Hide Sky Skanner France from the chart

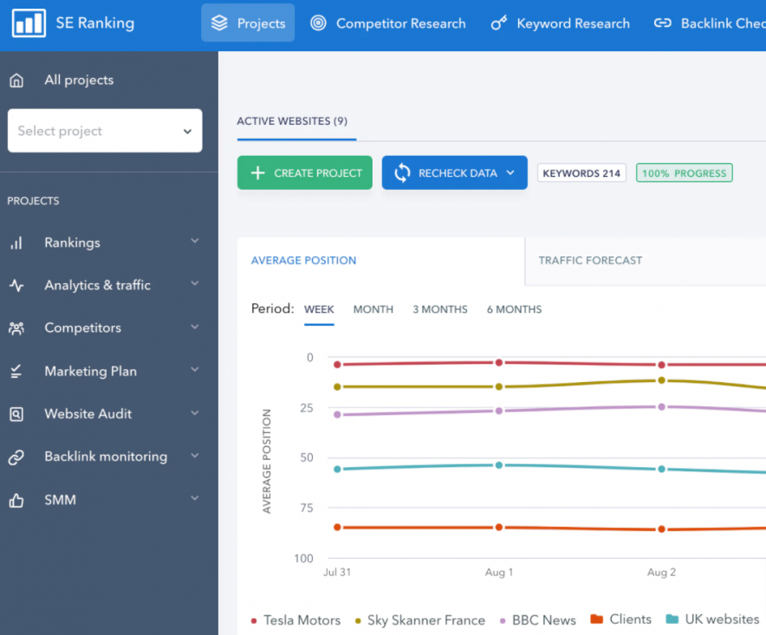[425, 620]
